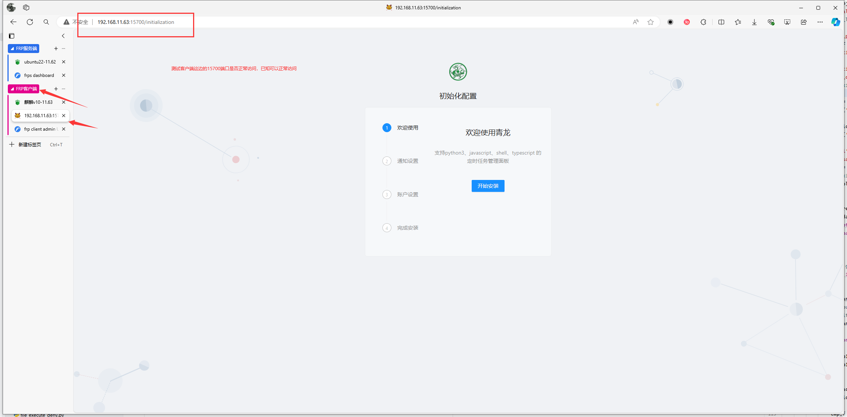The width and height of the screenshot is (847, 417).
Task: Select step 2 通知设置
Action: (400, 161)
